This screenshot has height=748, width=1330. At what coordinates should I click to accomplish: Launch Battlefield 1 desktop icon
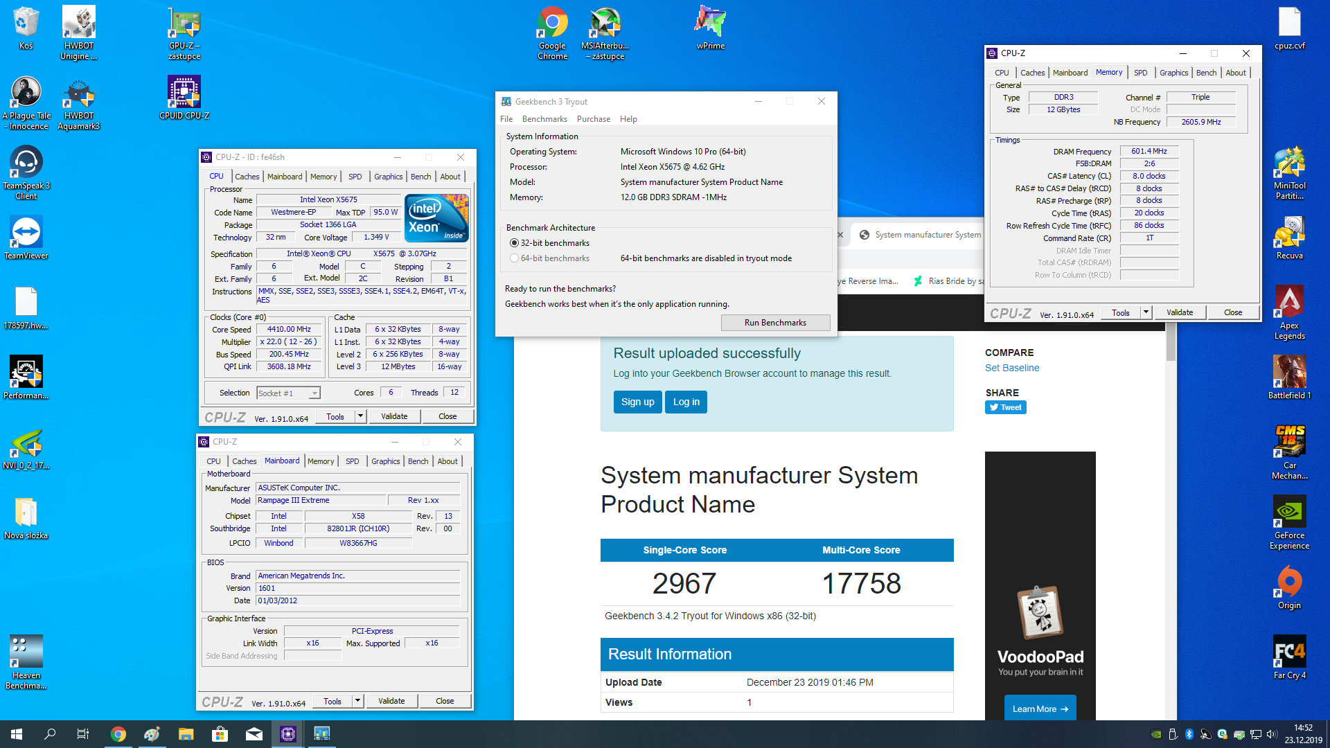click(1289, 377)
